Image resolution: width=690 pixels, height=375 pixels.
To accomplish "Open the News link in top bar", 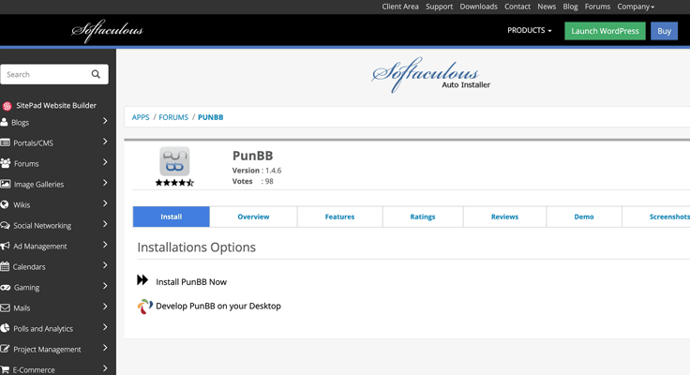I will (x=547, y=7).
